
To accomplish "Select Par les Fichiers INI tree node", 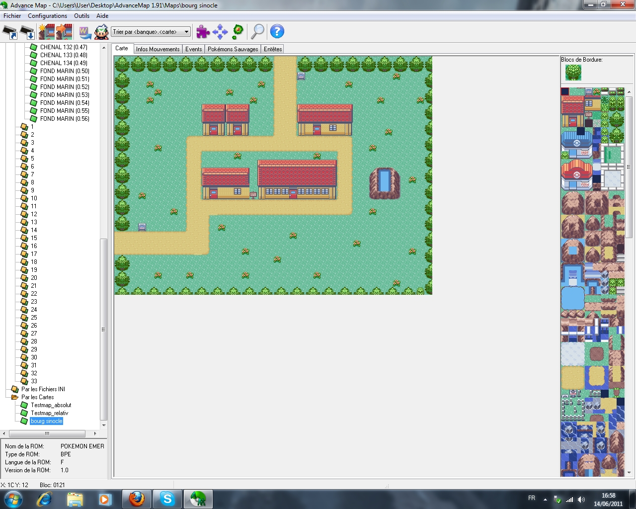I will coord(43,389).
